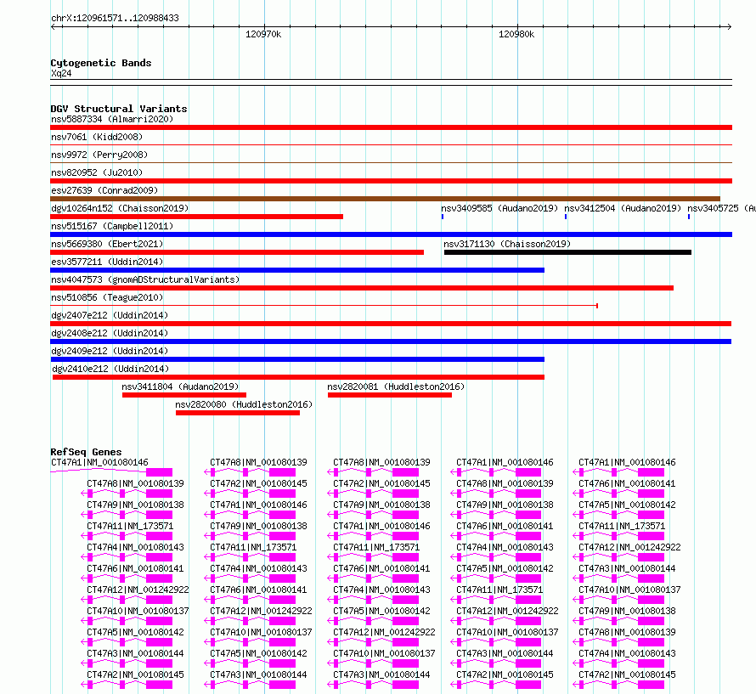Click the Xq24 cytoband label
Screen dimensions: 756x694
(x=61, y=73)
